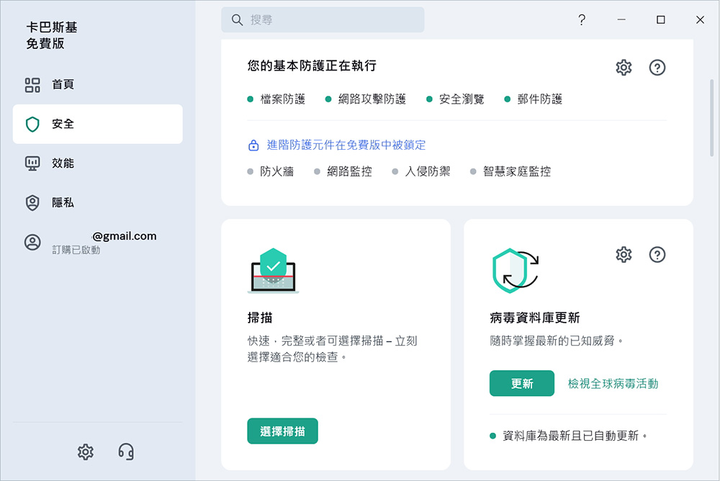Click the locked 防火牆 firewall item
Viewport: 720px width, 481px height.
tap(271, 172)
